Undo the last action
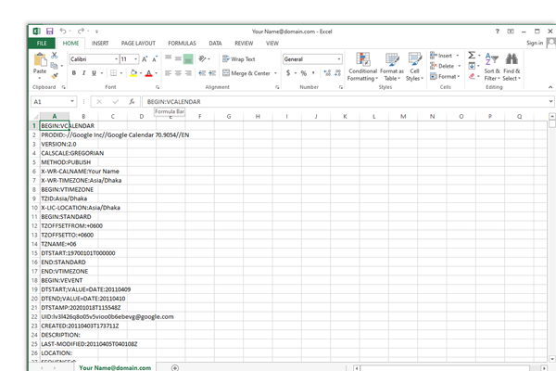The height and width of the screenshot is (371, 556). pos(63,31)
